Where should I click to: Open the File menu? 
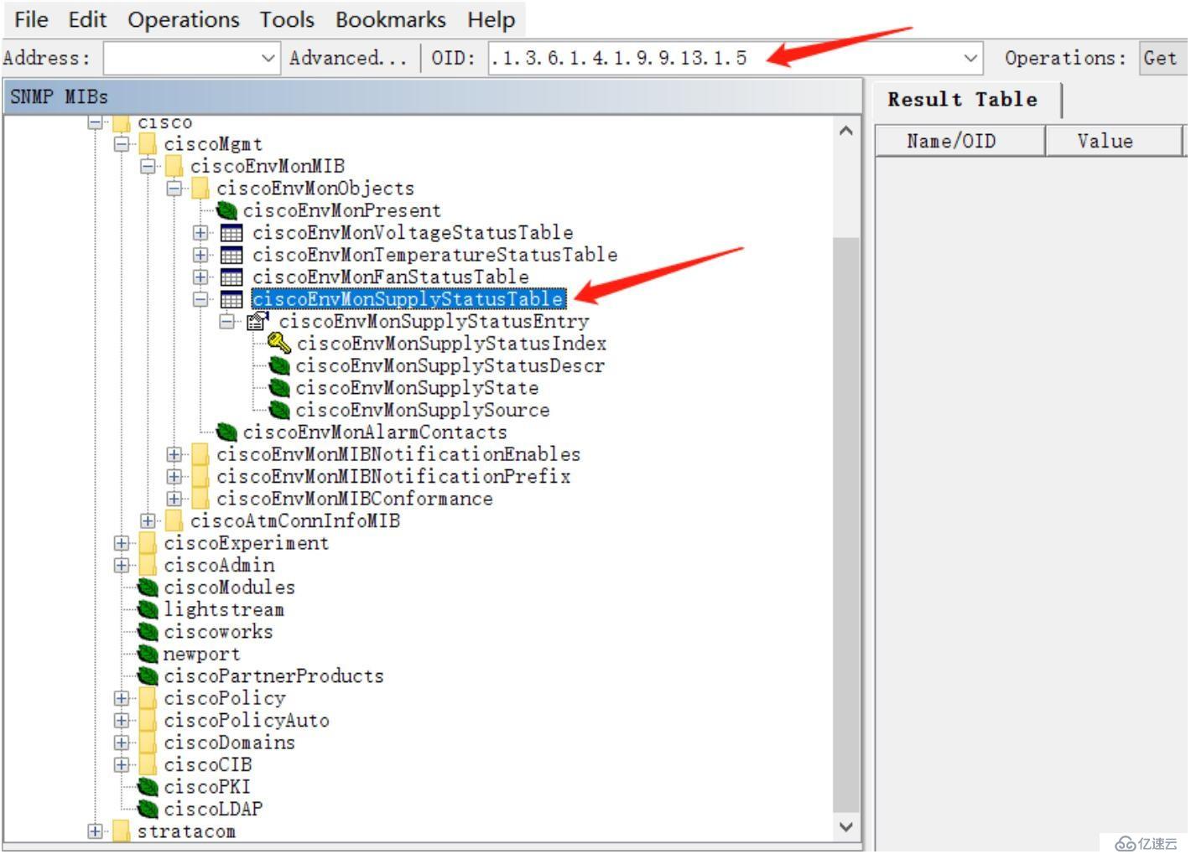click(x=31, y=19)
